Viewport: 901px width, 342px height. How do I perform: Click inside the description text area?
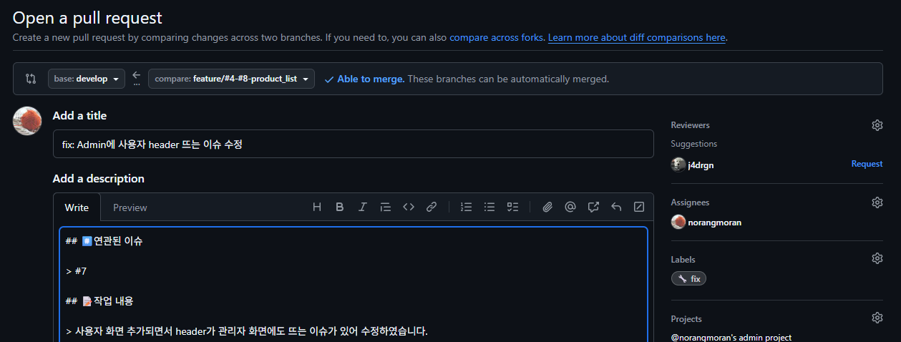click(354, 285)
